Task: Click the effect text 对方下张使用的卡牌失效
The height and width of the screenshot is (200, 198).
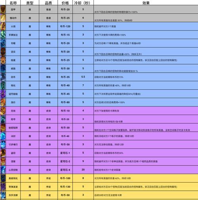Action: click(107, 111)
